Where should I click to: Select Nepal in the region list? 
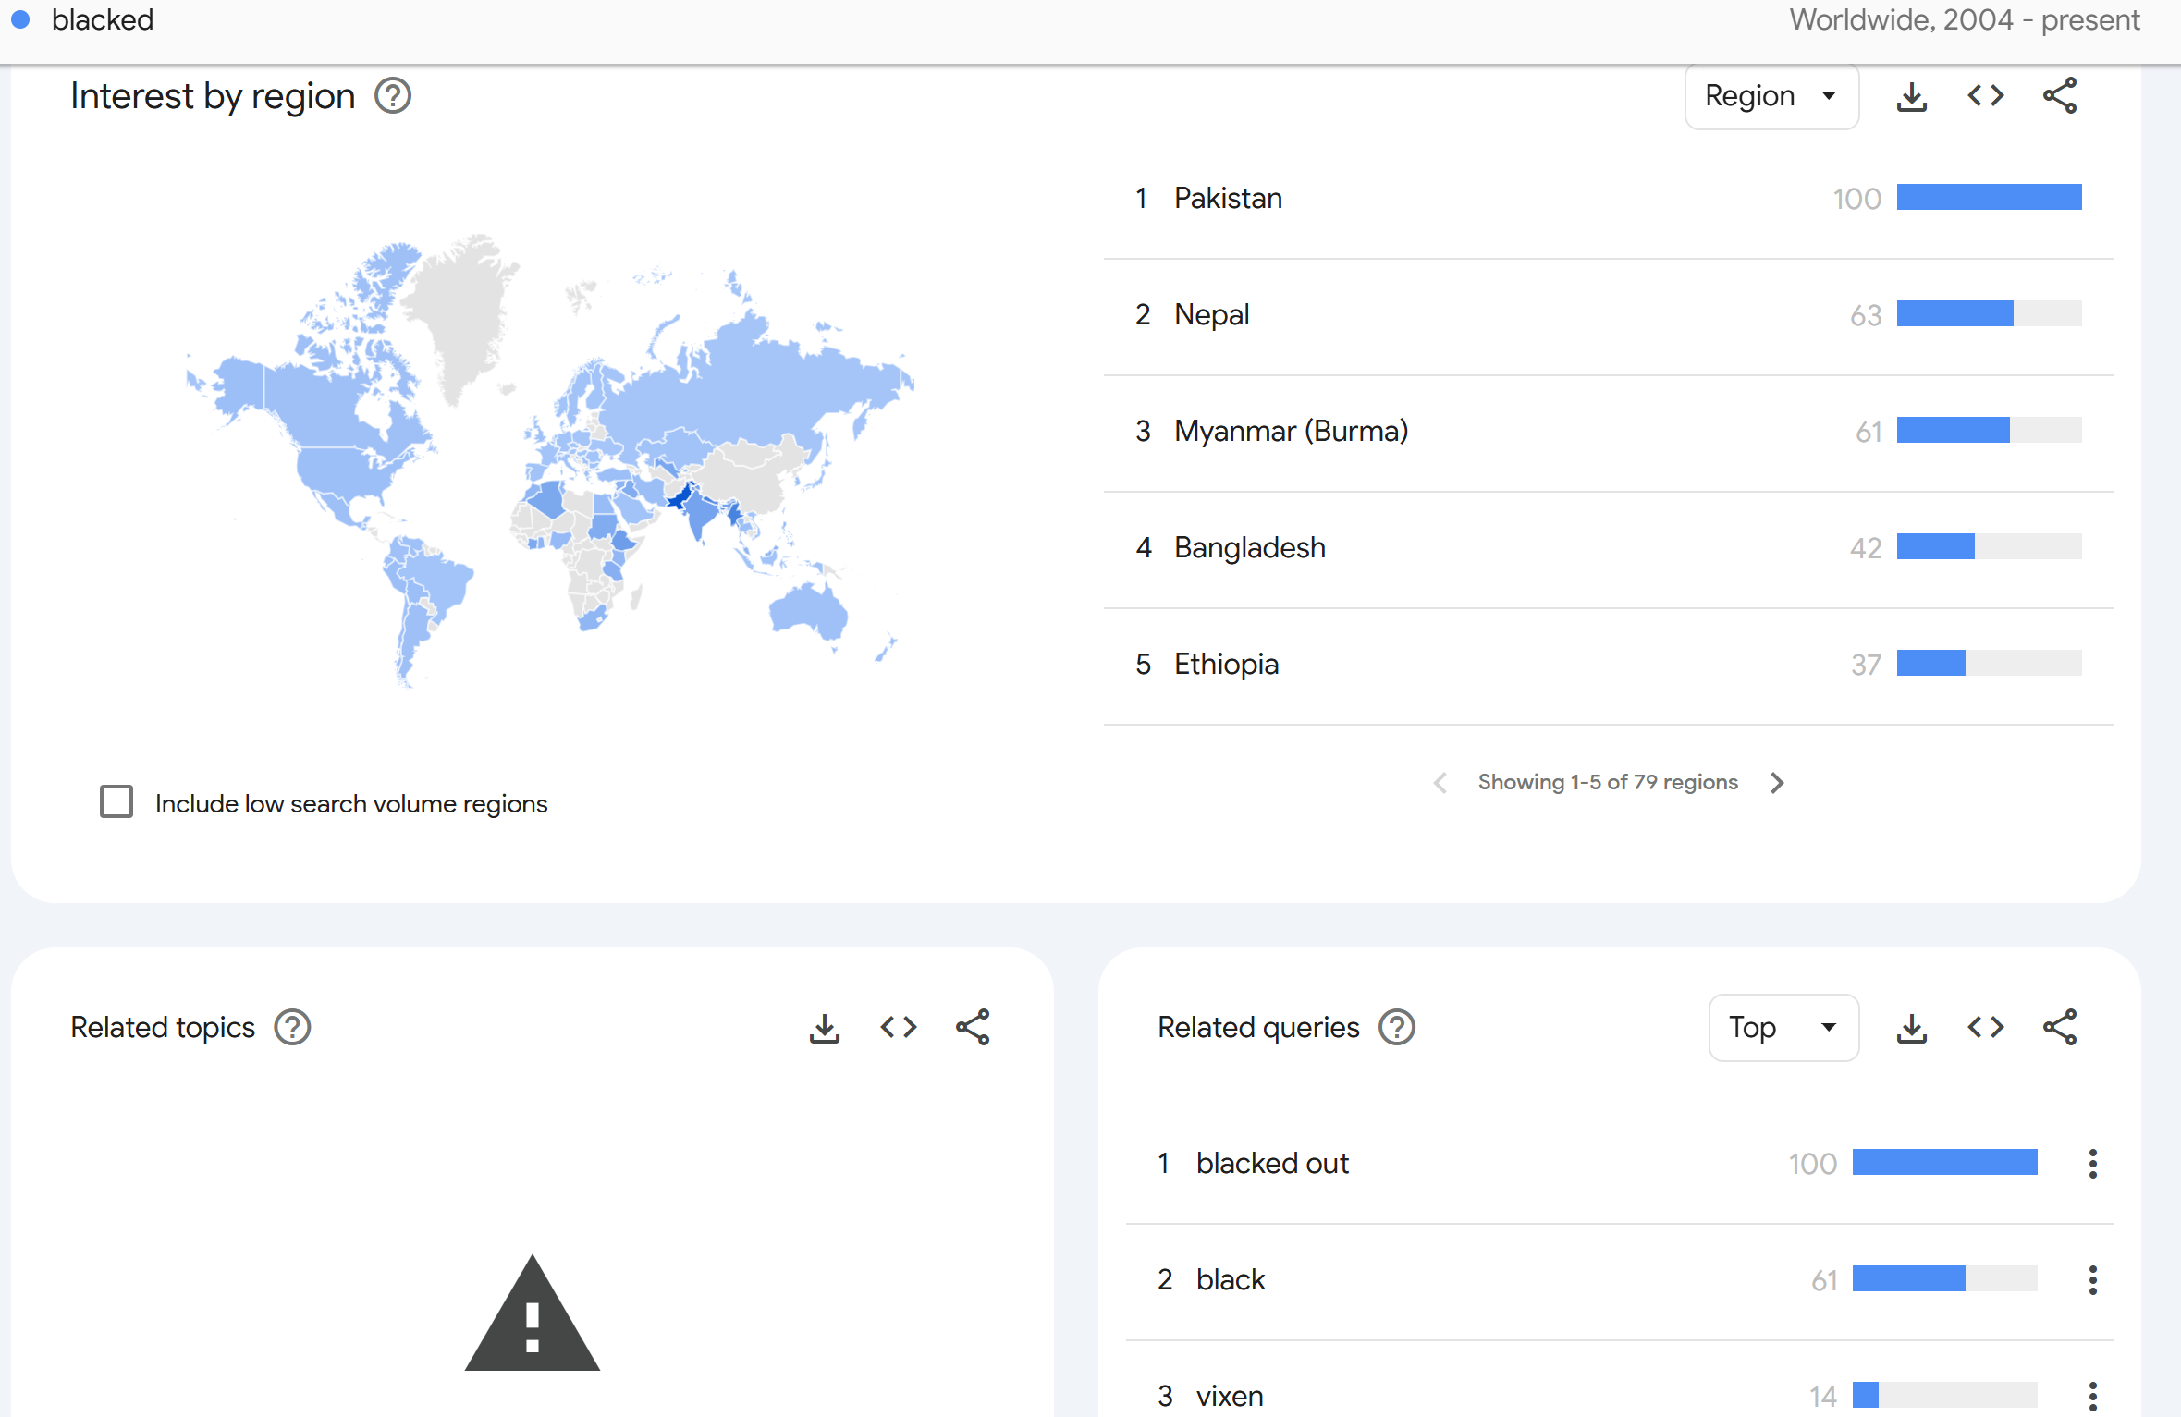(1211, 315)
